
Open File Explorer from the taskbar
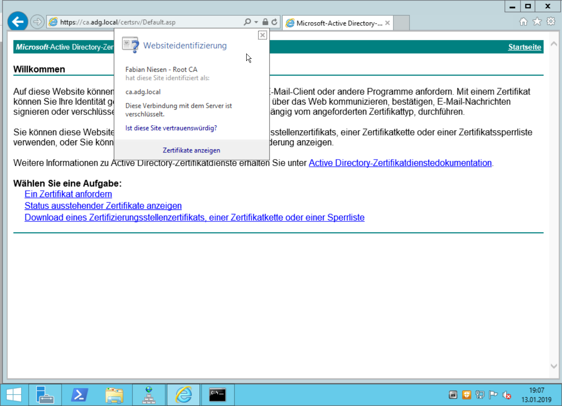tap(114, 394)
